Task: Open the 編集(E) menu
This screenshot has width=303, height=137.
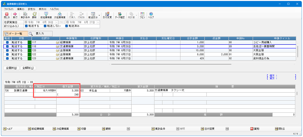Action: [x=21, y=9]
